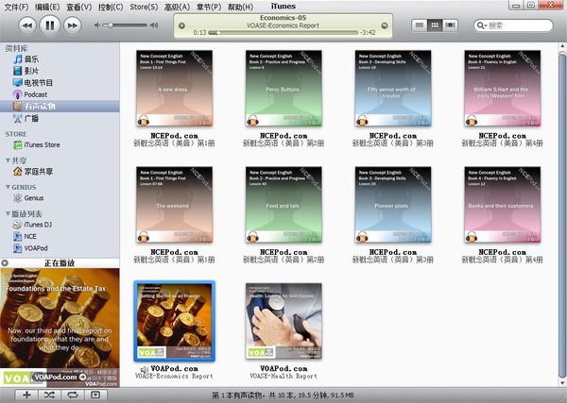Select the VOASE-Health Report audiobook cover
The image size is (567, 403).
point(283,321)
